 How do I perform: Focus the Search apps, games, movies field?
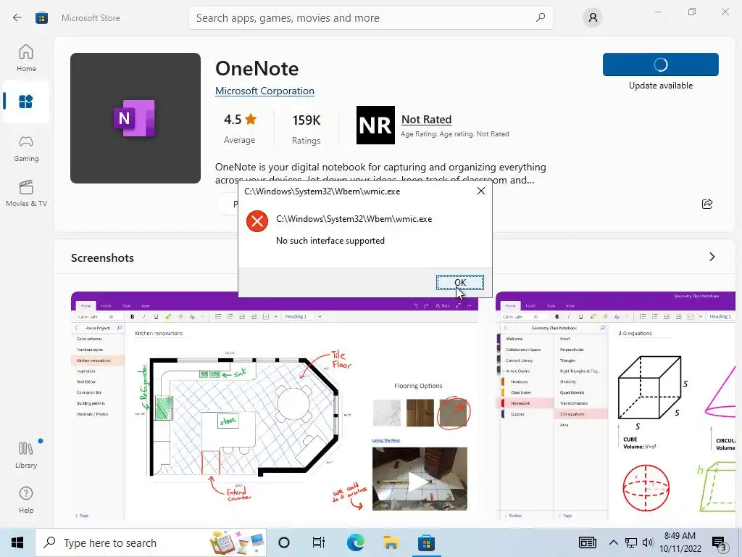point(370,18)
